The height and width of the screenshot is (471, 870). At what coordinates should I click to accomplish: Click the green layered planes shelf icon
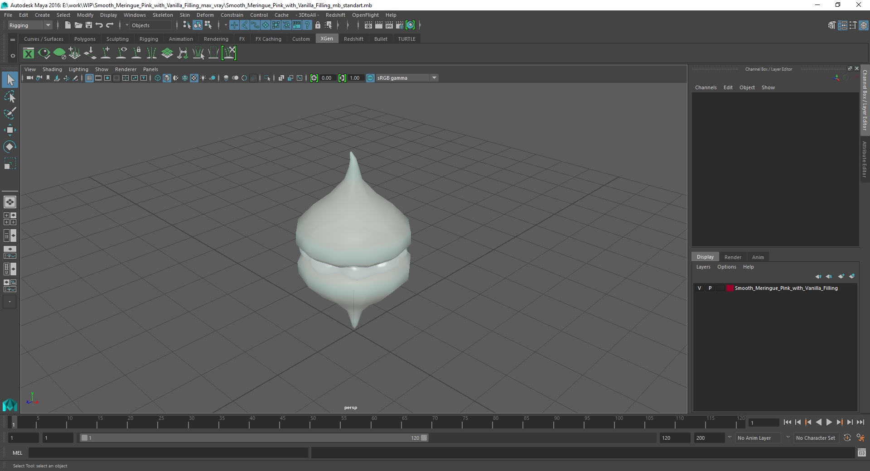[x=167, y=53]
